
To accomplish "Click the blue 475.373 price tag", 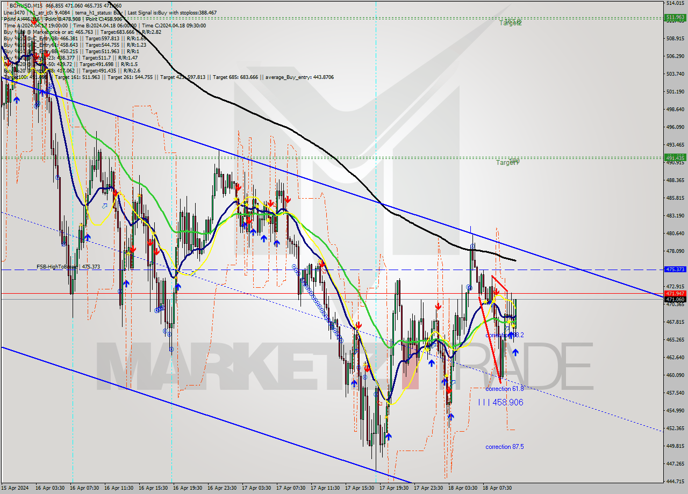I will point(675,270).
